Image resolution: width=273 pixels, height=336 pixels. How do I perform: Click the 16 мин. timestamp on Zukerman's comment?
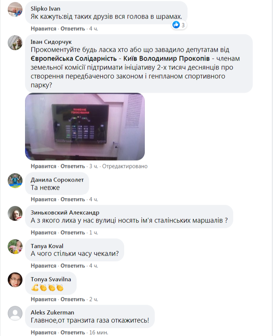tap(99, 332)
